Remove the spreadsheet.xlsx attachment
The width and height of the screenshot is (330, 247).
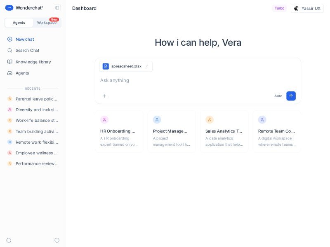[x=147, y=67]
